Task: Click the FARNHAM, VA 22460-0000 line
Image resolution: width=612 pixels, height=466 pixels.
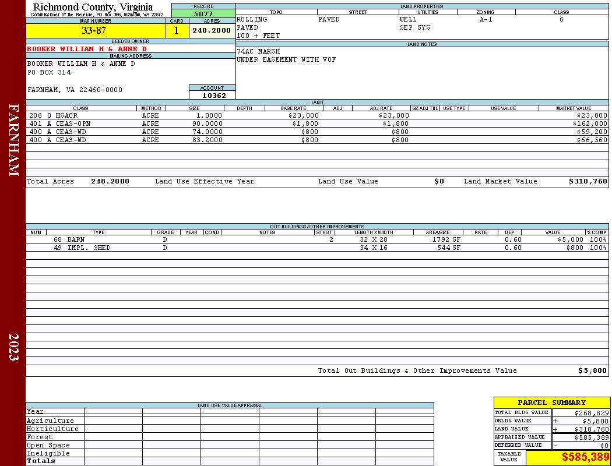Action: [75, 90]
